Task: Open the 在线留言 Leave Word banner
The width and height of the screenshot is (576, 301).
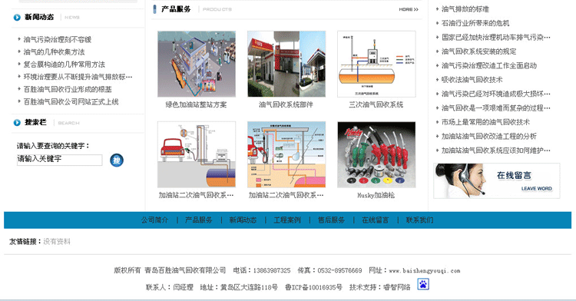Action: 497,181
